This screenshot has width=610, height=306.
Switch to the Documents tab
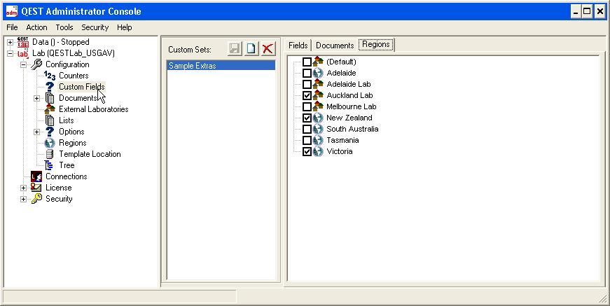pos(335,45)
